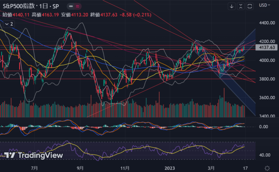Screen dimensions: 279x172
Task: Click the maximize chart pane icon
Action: [x=250, y=6]
